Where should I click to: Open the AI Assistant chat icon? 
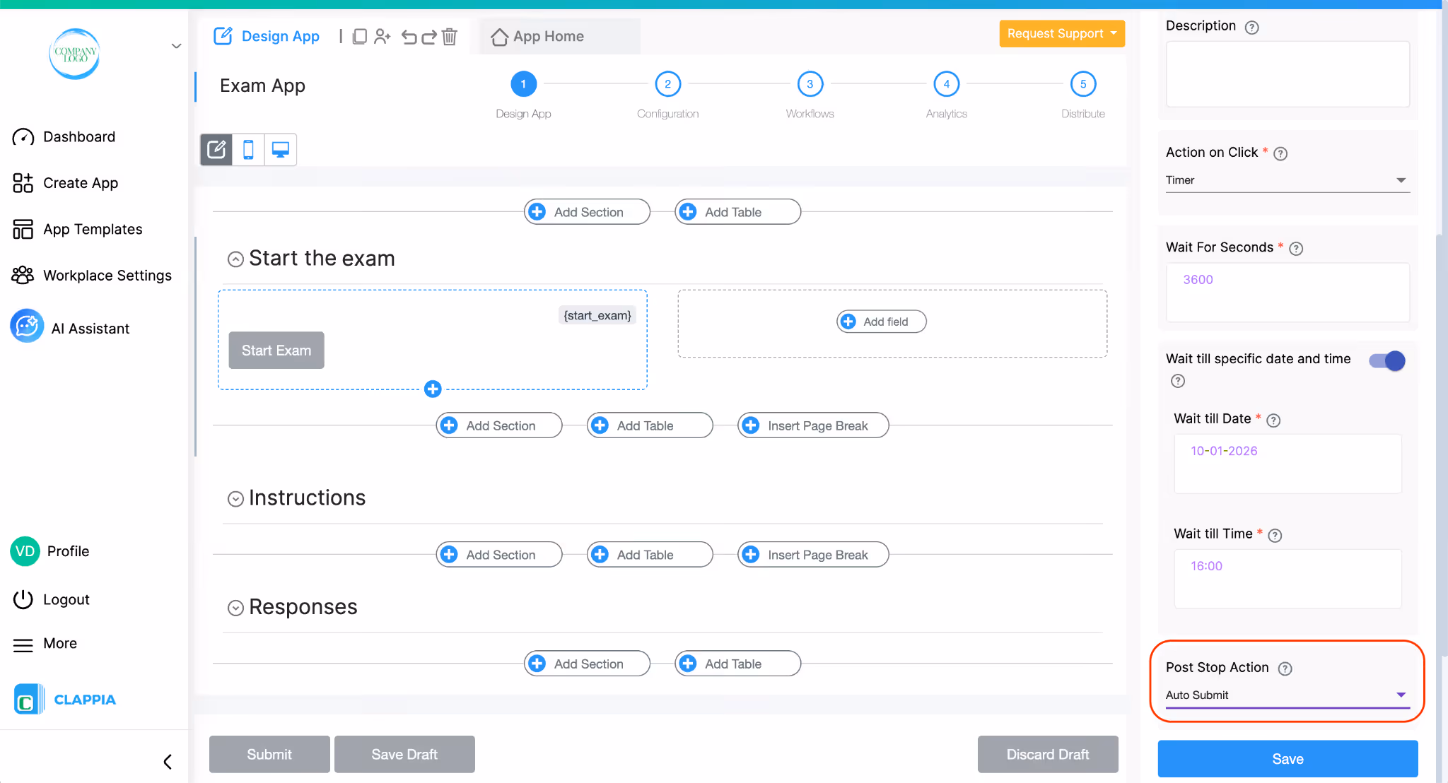pyautogui.click(x=27, y=327)
